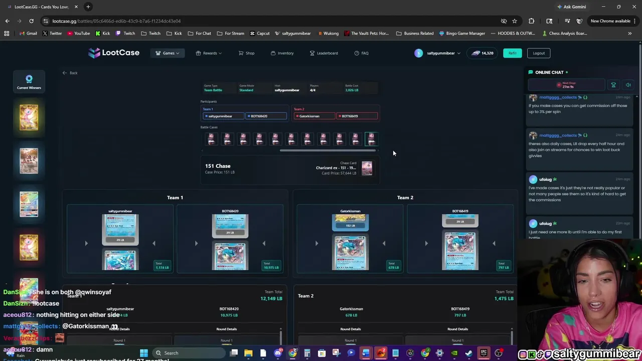Click the Gatorkissman participant chip

[314, 116]
